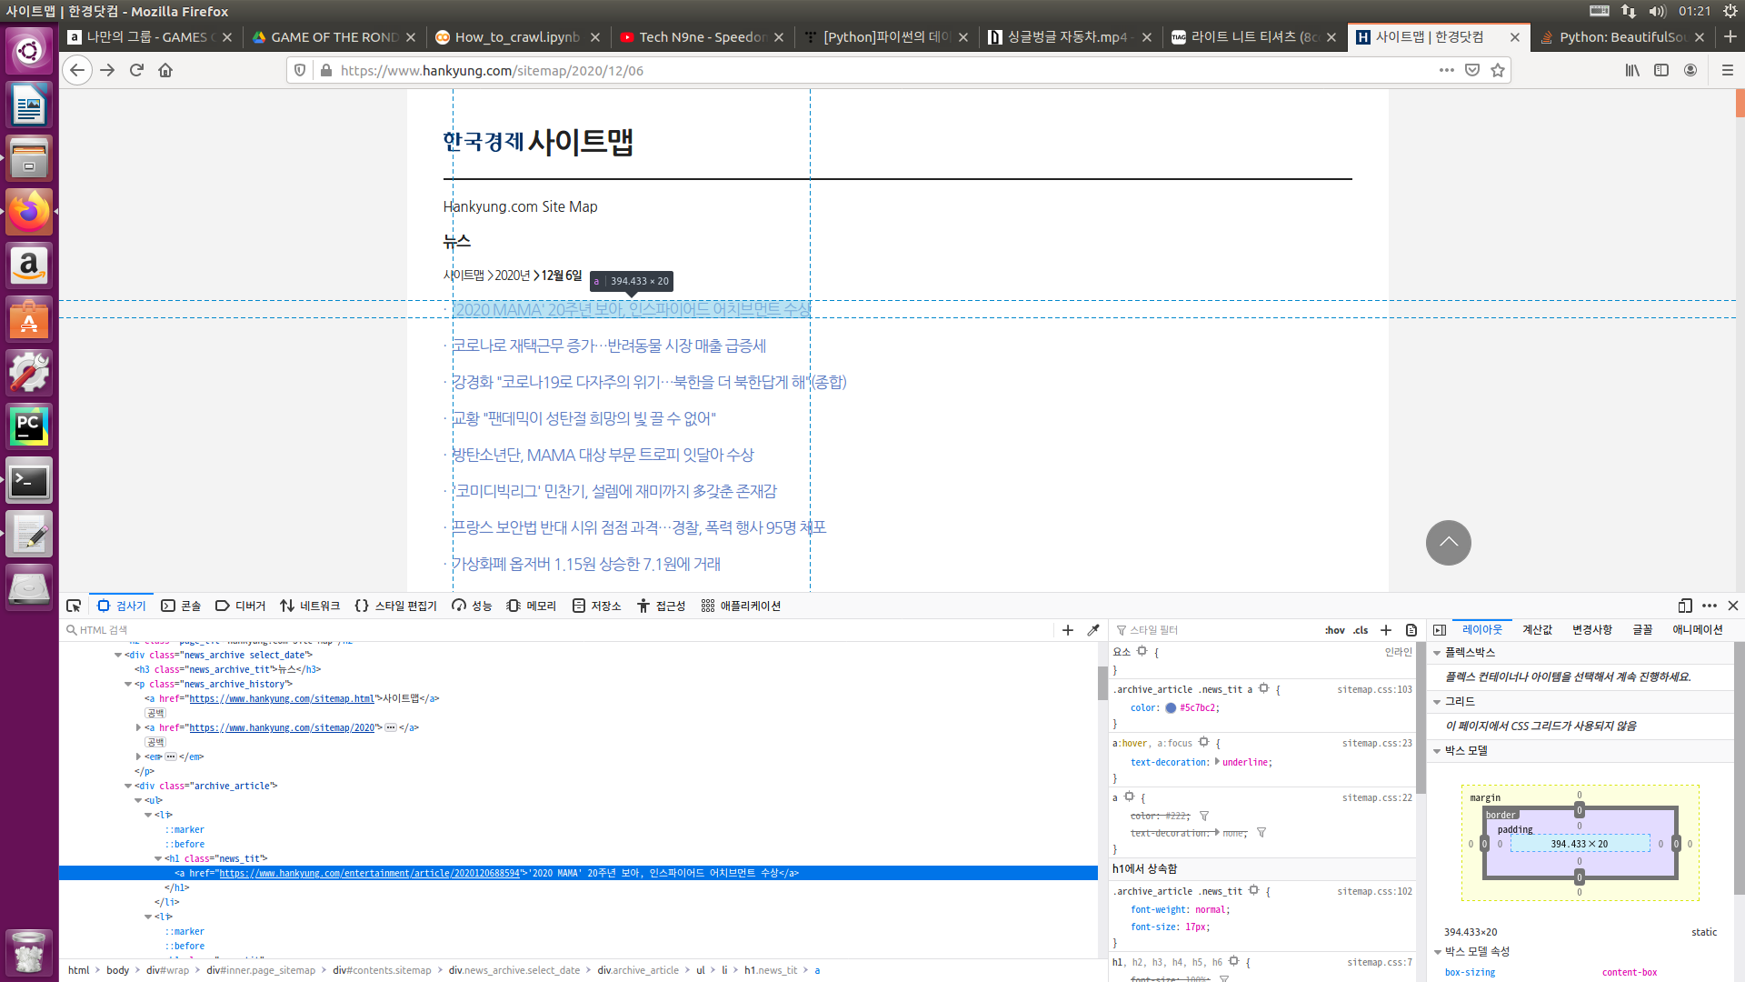Expand the a href sitemap/2020 node

pos(138,727)
